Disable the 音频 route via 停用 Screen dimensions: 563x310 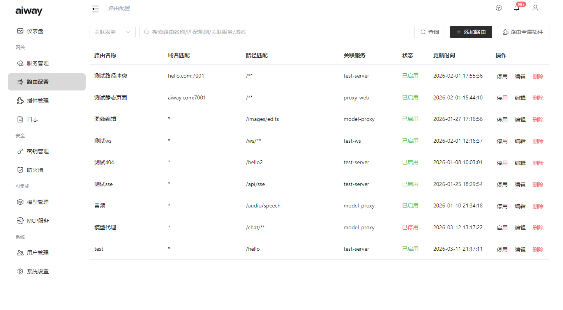pos(502,206)
